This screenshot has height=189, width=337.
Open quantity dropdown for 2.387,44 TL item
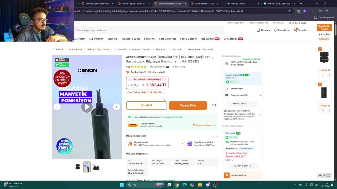click(321, 75)
